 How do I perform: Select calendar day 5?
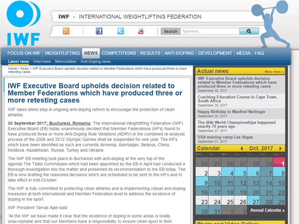pos(240,172)
